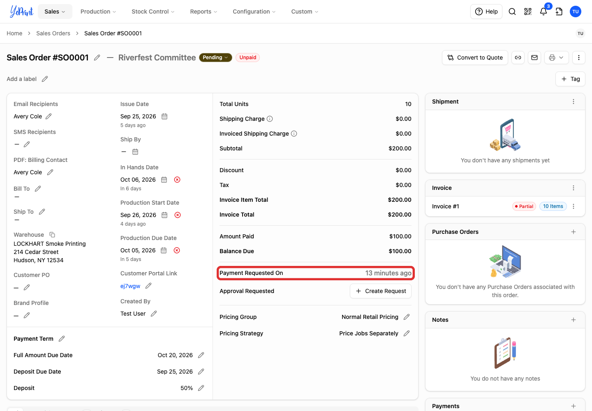Open Invoice #1 row options menu

click(573, 206)
